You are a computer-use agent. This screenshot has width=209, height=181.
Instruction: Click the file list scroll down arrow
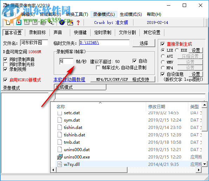click(x=204, y=164)
